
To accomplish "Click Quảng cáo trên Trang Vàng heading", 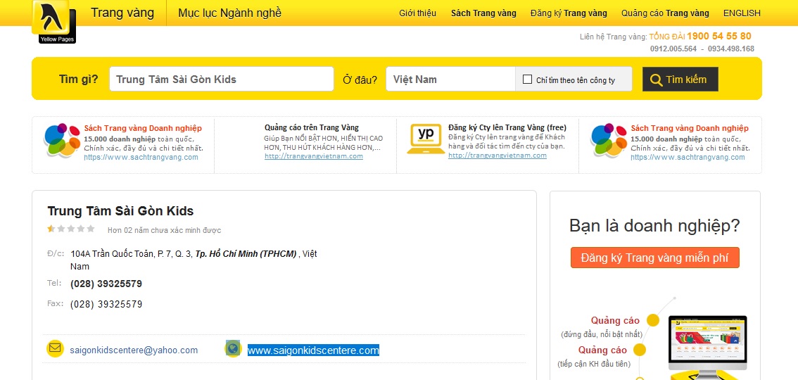I will pyautogui.click(x=312, y=127).
